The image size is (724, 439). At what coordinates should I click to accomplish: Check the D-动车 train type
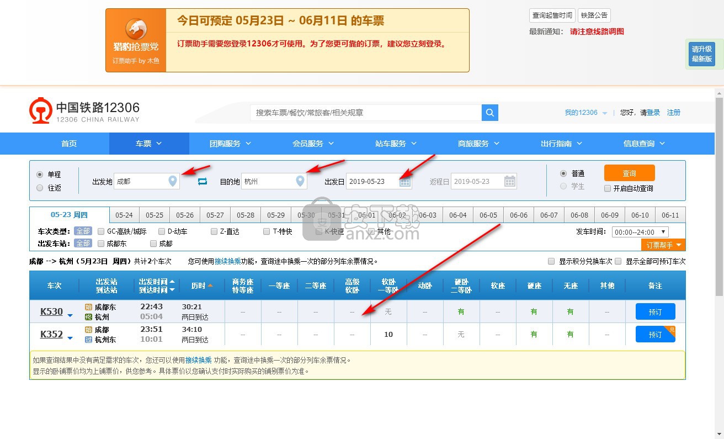coord(162,231)
